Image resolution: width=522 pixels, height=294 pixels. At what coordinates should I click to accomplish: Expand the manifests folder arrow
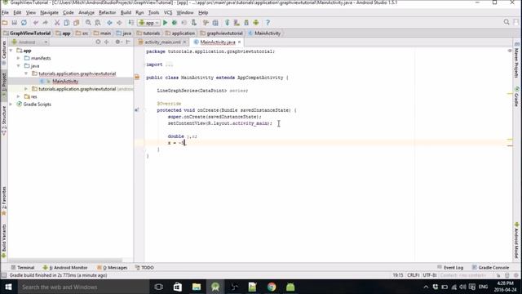pos(19,58)
